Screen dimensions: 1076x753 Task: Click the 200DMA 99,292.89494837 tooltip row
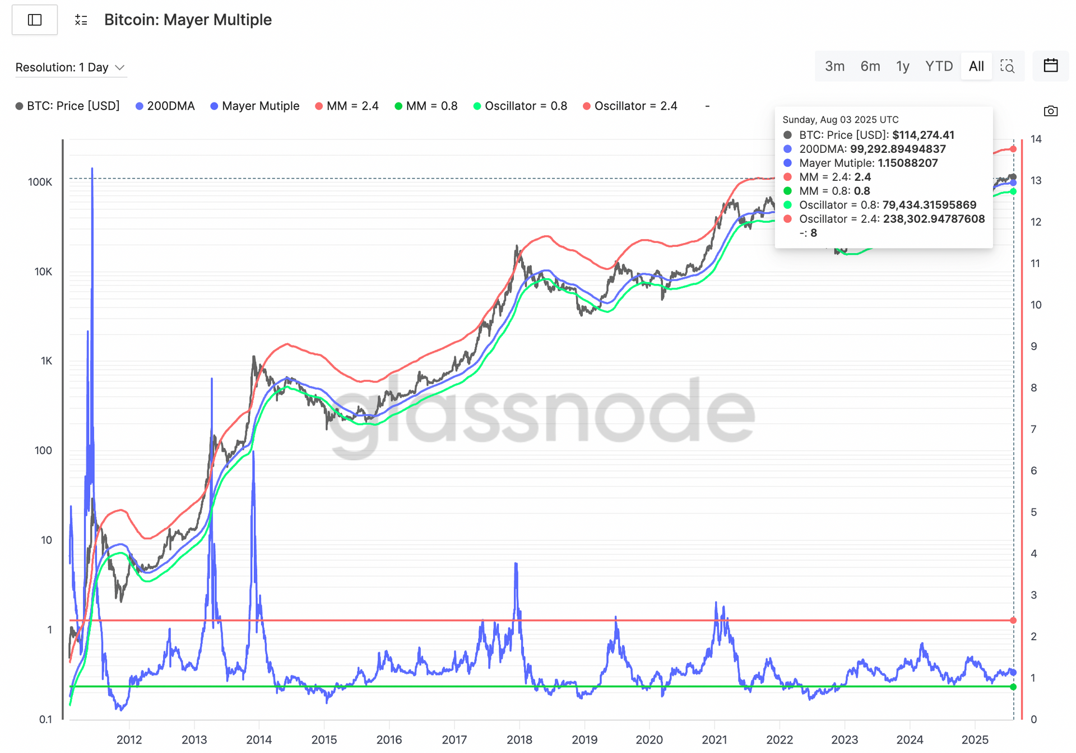coord(865,149)
